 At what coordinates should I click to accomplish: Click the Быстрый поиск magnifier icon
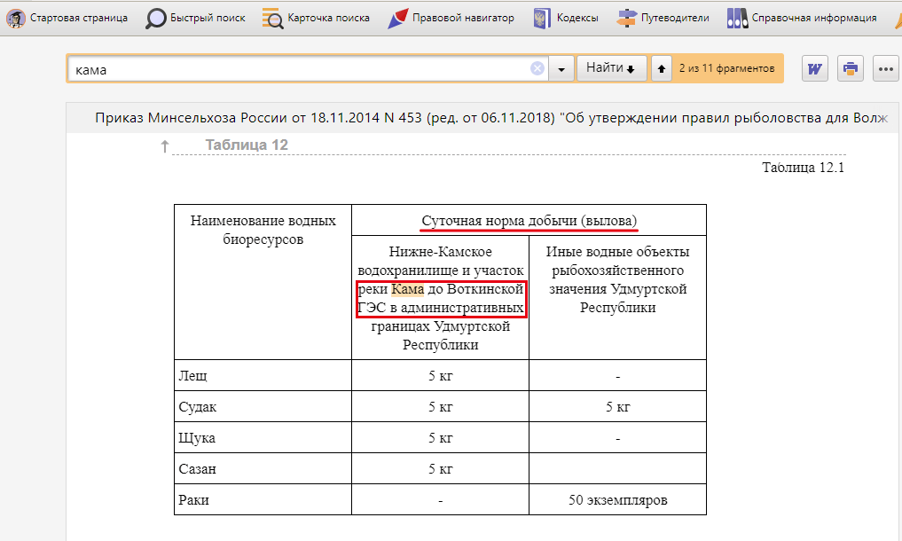coord(156,18)
